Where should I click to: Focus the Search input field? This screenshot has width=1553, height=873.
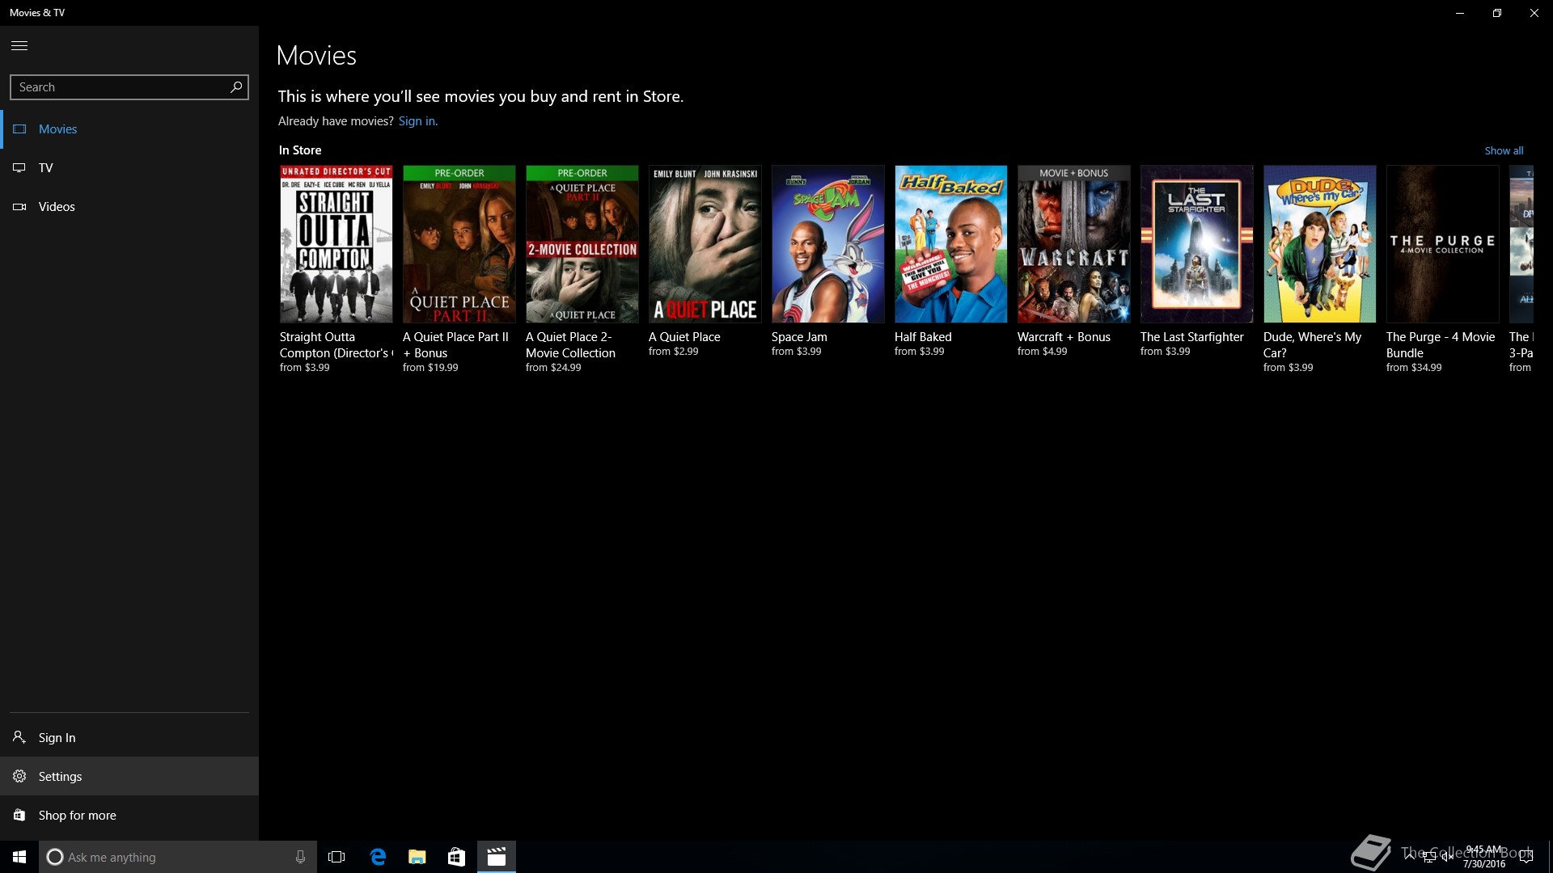(x=129, y=87)
